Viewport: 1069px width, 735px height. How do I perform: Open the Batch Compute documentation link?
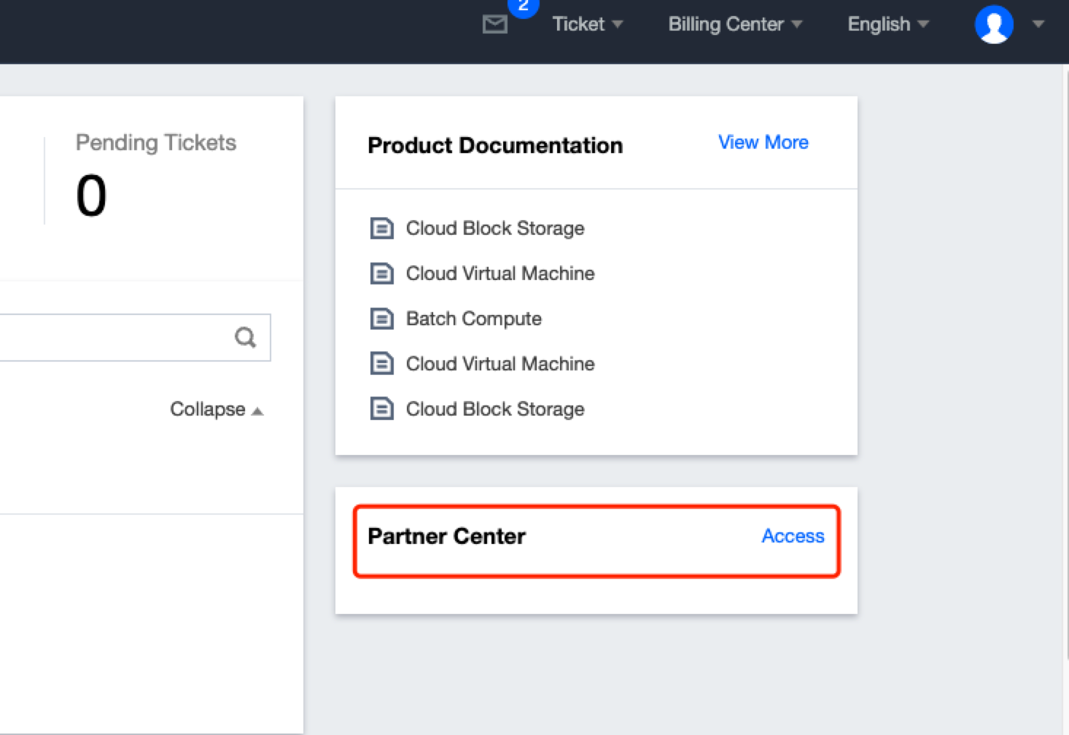pos(473,319)
